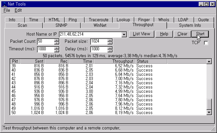Click the Delay (ms) input field
Viewport: 217px width, 133px height.
click(x=99, y=49)
